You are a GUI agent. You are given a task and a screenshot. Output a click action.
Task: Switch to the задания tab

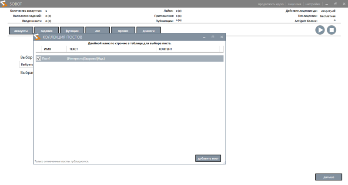[47, 30]
